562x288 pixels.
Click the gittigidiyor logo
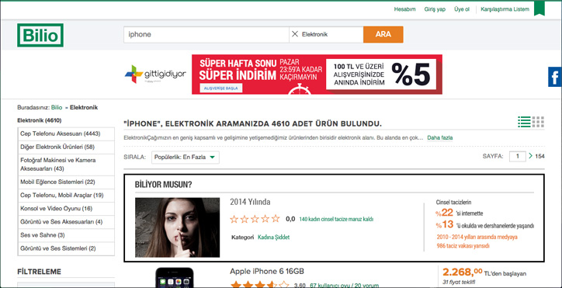coord(155,75)
